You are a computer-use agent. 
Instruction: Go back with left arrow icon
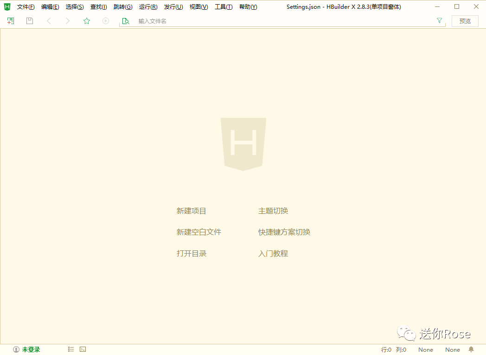[49, 21]
